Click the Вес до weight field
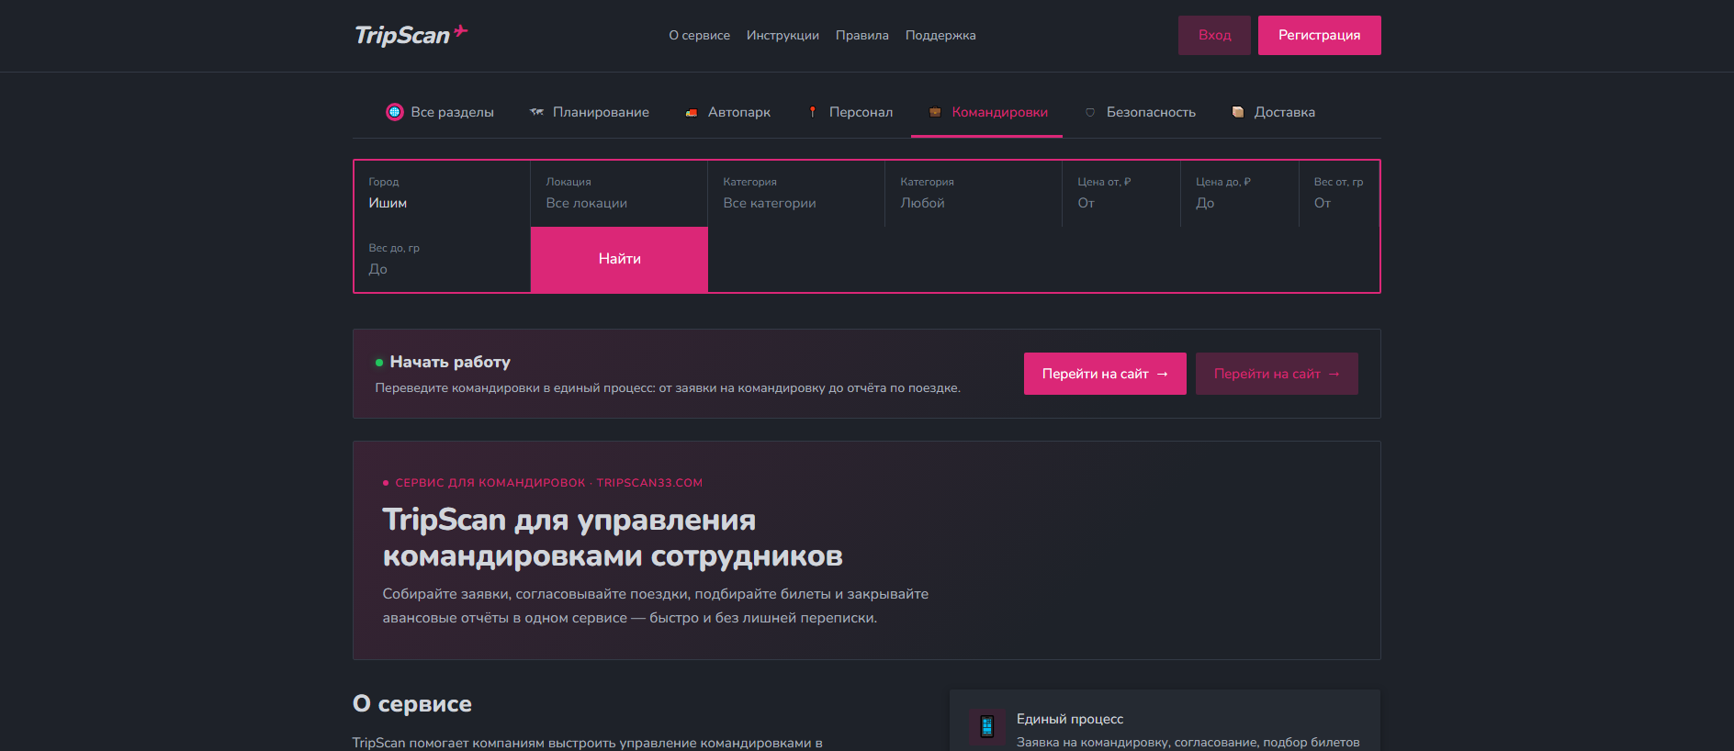This screenshot has width=1734, height=751. click(442, 260)
